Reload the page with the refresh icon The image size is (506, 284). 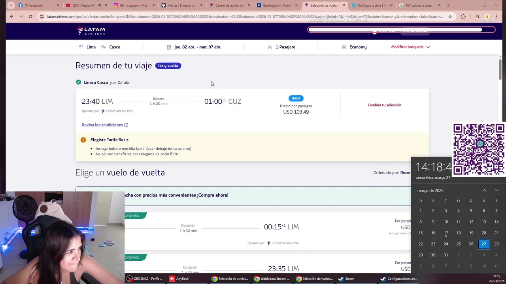pyautogui.click(x=30, y=17)
